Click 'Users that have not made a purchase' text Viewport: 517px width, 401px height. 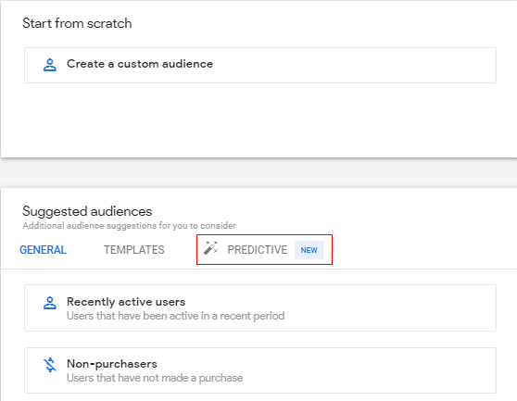click(x=155, y=378)
